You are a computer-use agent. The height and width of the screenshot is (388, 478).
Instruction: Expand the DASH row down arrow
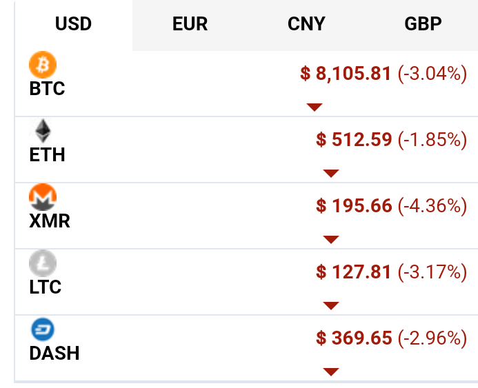(x=331, y=372)
